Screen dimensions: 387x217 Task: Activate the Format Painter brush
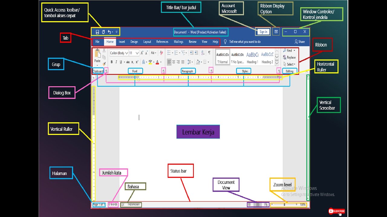pyautogui.click(x=104, y=63)
